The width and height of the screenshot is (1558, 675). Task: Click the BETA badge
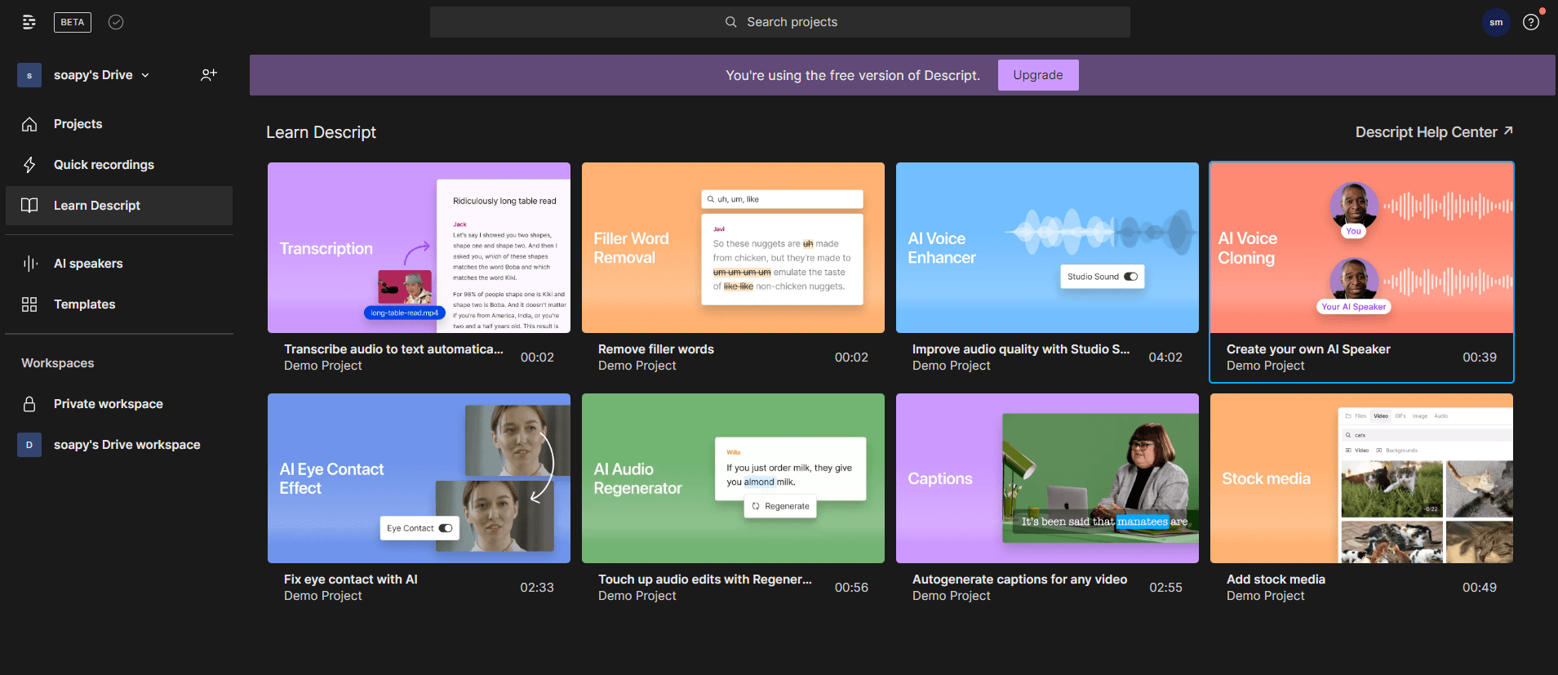tap(73, 22)
